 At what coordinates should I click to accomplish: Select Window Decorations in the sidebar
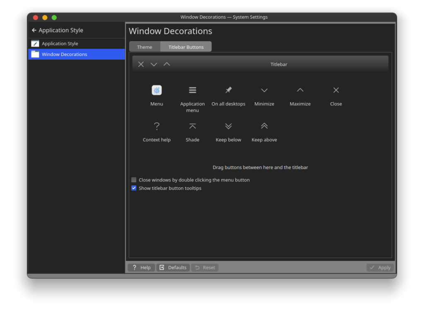[77, 54]
